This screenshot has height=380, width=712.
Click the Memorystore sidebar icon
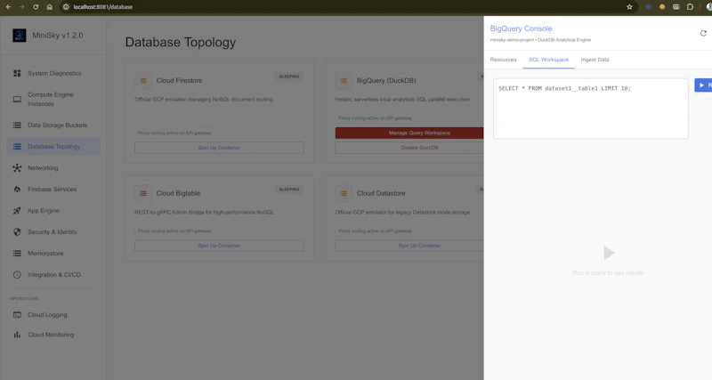tap(17, 254)
